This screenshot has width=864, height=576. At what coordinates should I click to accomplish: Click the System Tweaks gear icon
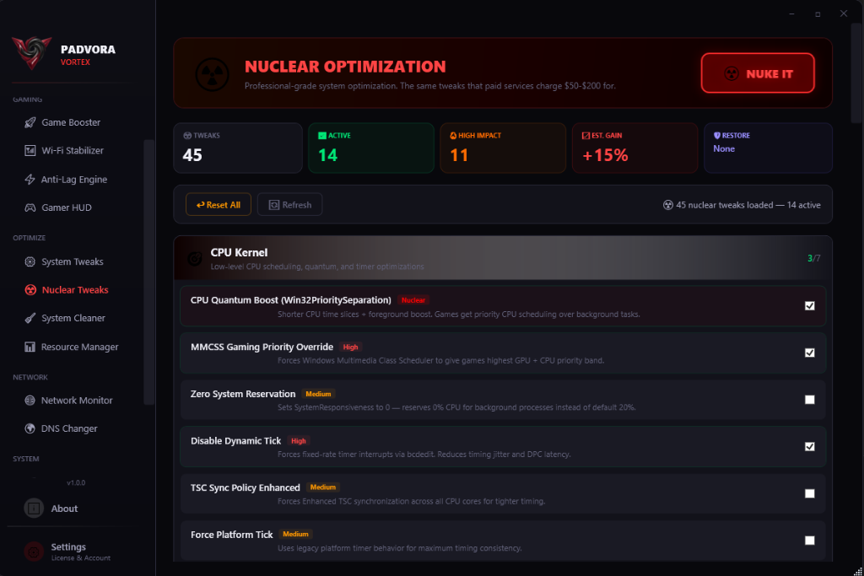[x=30, y=261]
